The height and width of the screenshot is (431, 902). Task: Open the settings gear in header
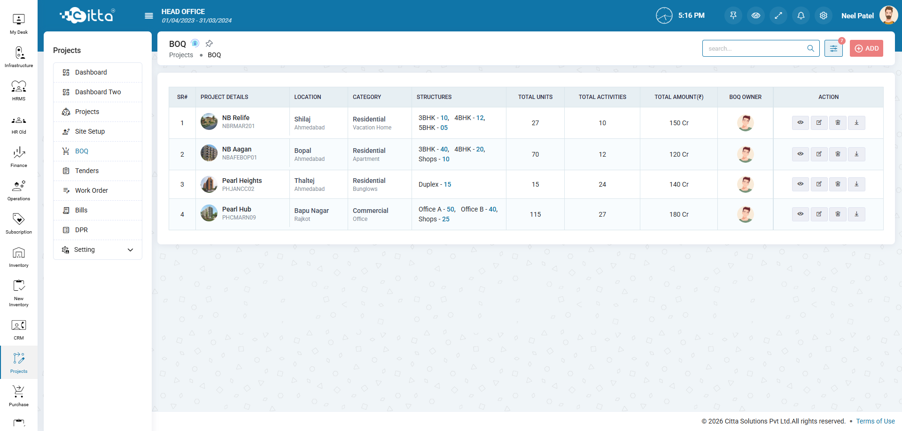click(824, 15)
